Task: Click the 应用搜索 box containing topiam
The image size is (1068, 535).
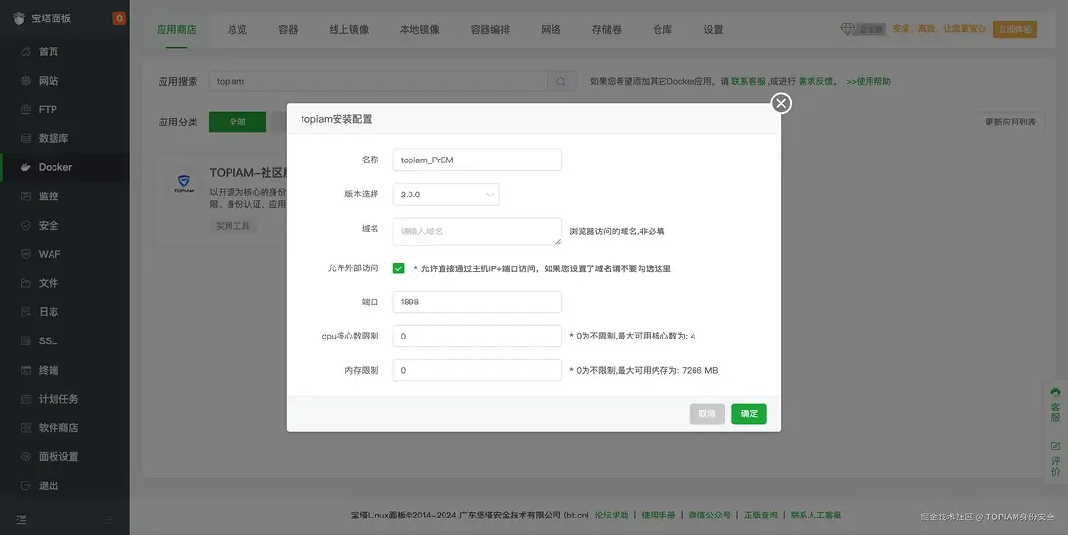Action: tap(378, 81)
